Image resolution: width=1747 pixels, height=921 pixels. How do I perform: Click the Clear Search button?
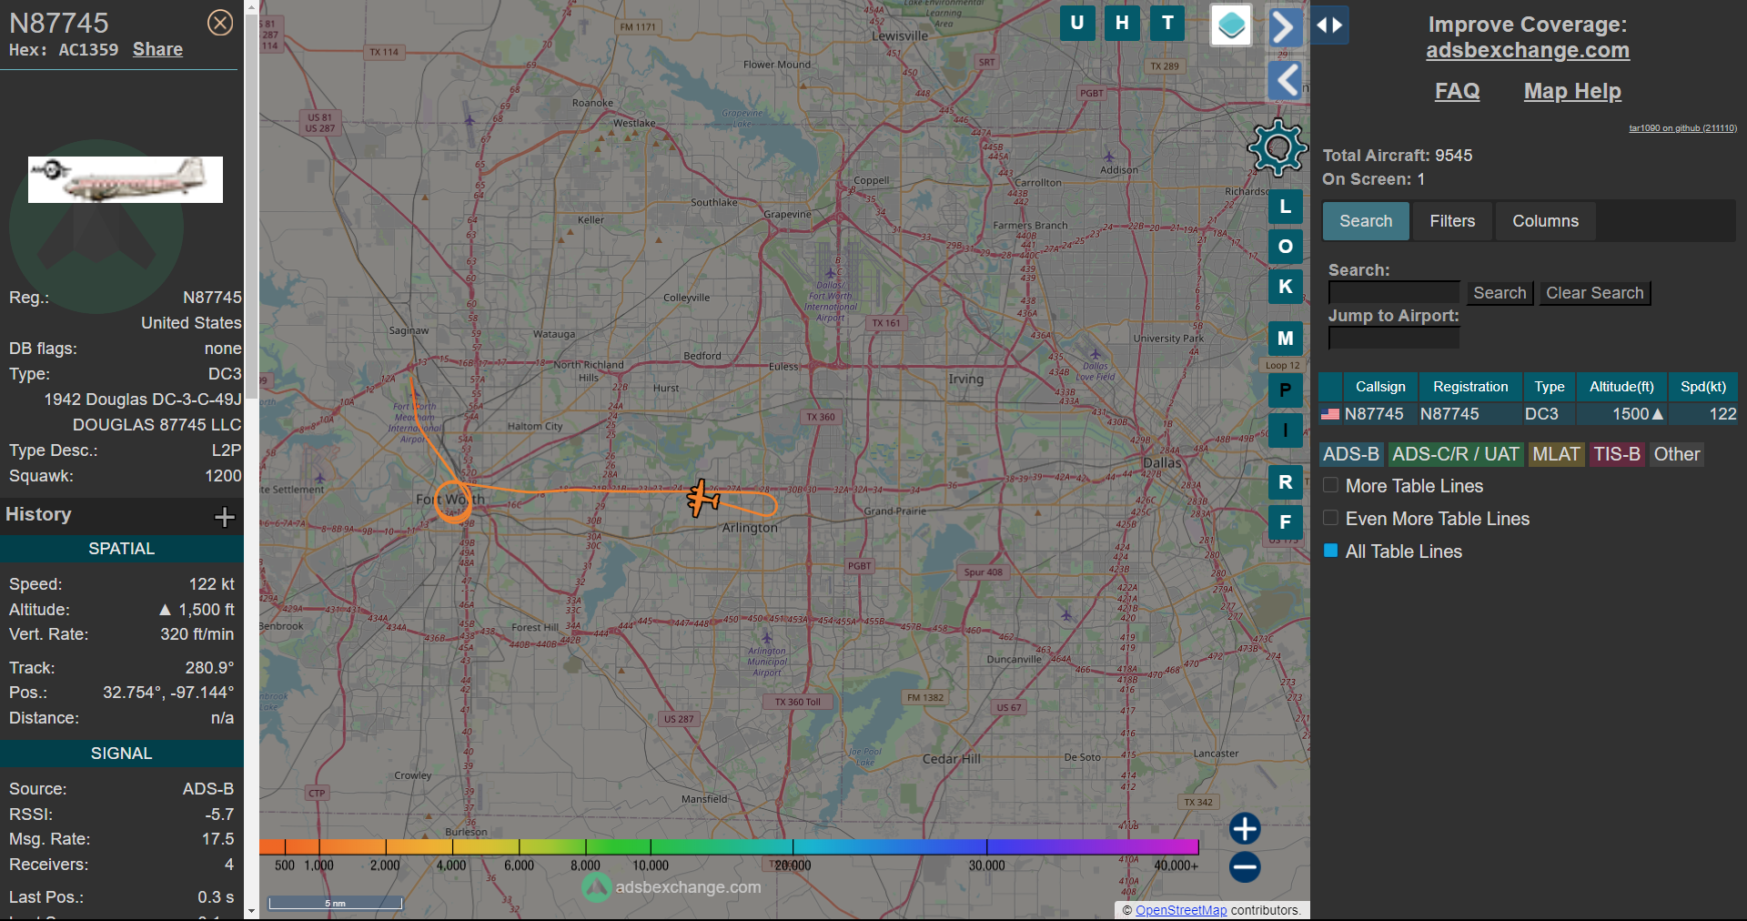pyautogui.click(x=1594, y=293)
